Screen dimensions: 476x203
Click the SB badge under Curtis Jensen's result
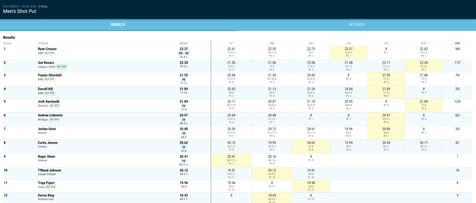(184, 147)
